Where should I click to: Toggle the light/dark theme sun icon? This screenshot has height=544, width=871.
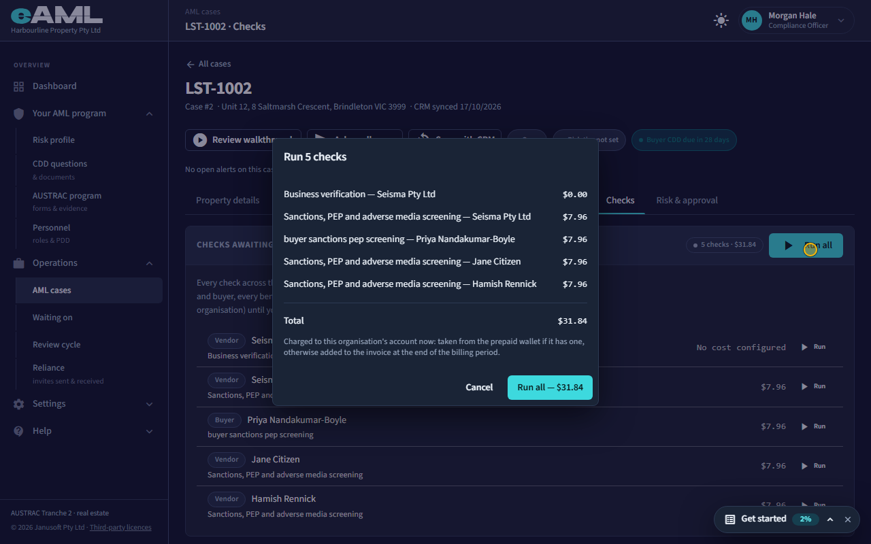tap(721, 20)
